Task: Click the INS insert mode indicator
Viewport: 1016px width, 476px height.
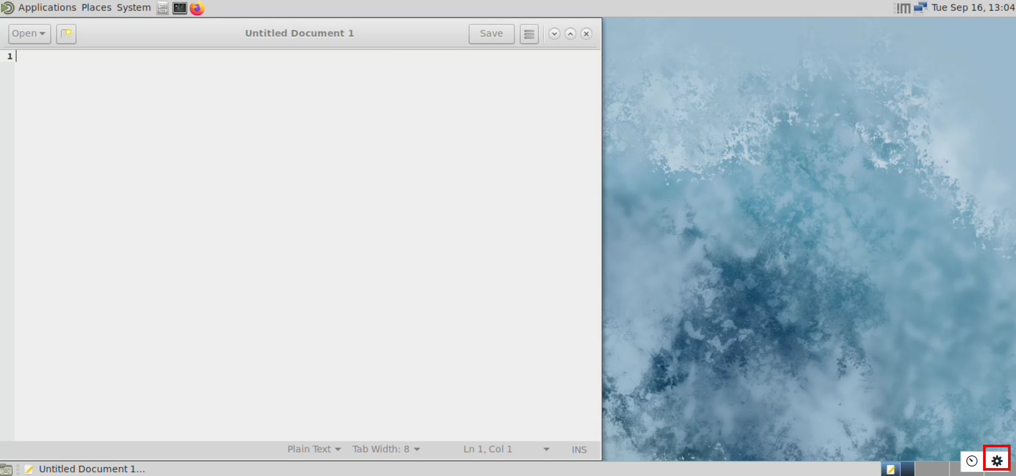Action: (x=579, y=450)
